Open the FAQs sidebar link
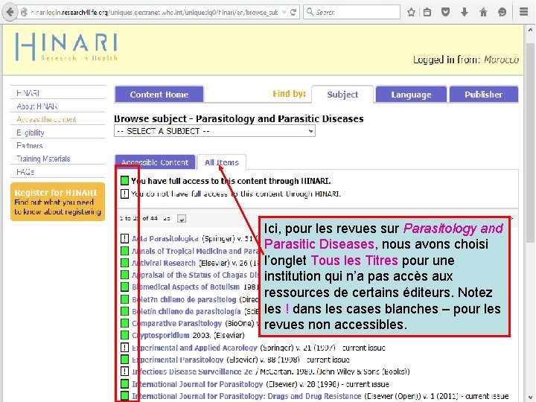Viewport: 536px width, 402px height. 25,172
